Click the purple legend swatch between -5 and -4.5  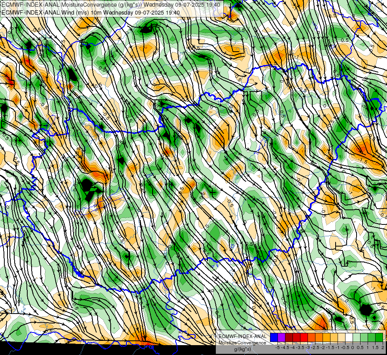coord(281,337)
